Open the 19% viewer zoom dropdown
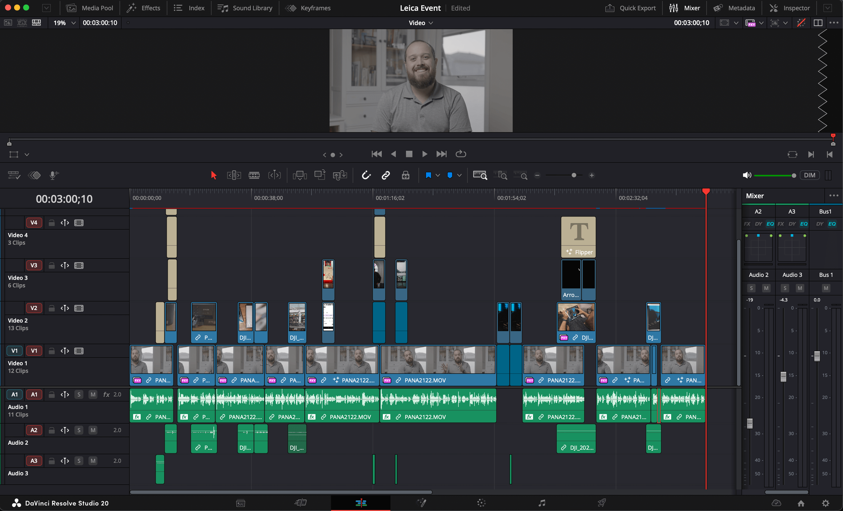This screenshot has width=843, height=511. pyautogui.click(x=73, y=23)
